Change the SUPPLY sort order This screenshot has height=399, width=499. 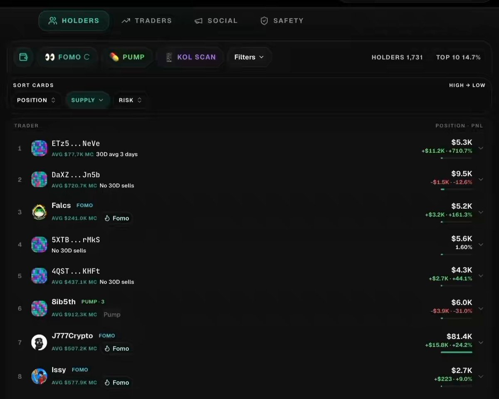click(87, 100)
